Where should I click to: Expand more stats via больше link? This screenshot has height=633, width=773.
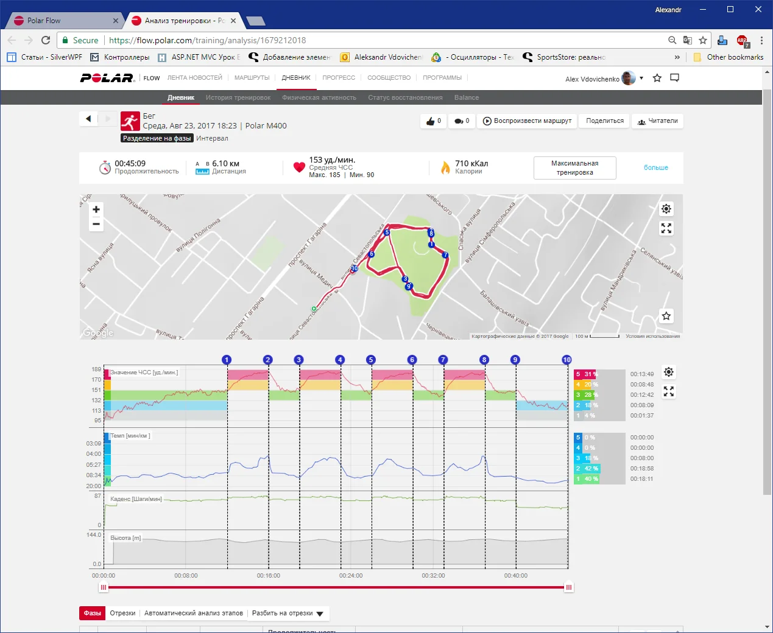(x=655, y=167)
